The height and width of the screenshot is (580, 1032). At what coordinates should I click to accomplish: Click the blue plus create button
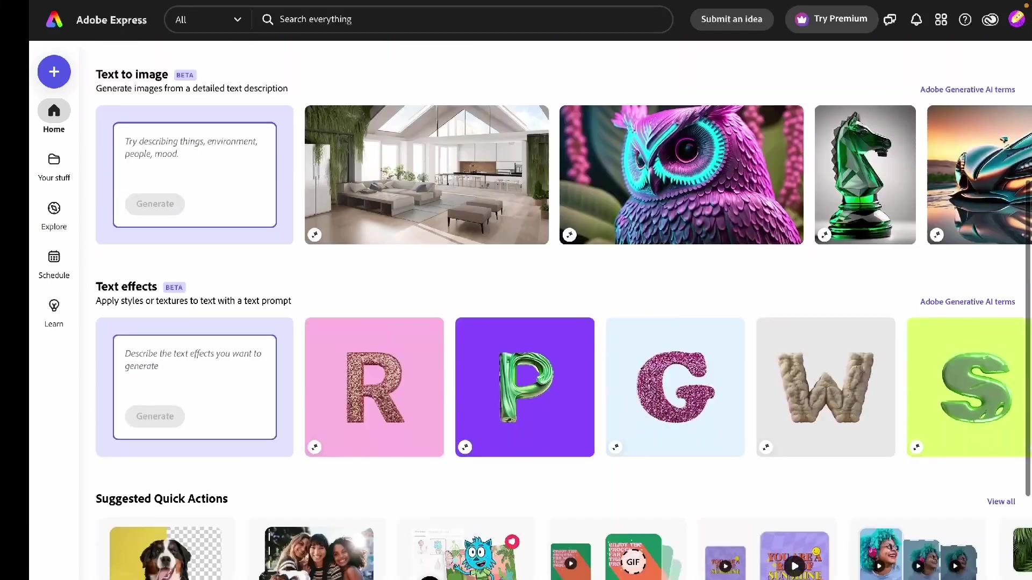[x=54, y=71]
